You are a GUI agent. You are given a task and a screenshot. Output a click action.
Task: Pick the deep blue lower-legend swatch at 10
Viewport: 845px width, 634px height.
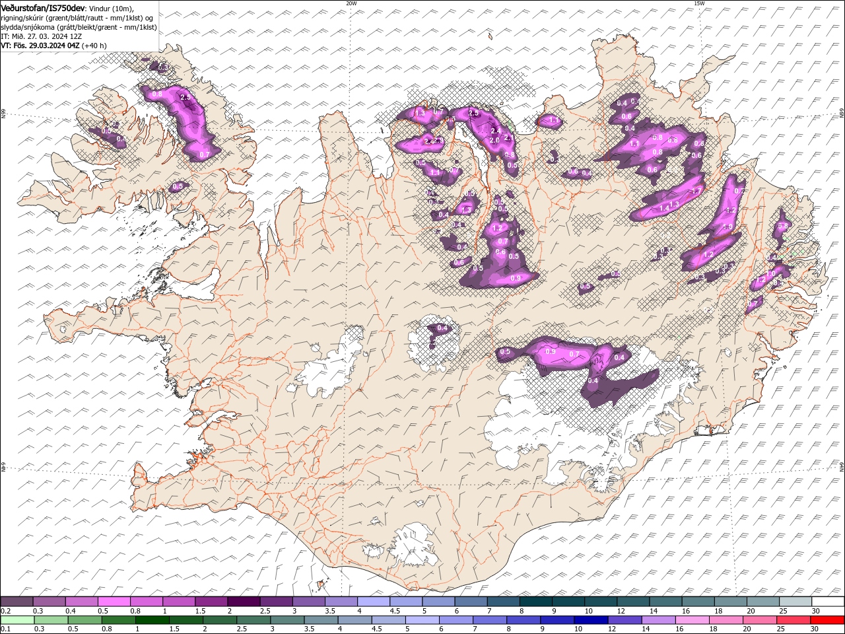tap(591, 620)
